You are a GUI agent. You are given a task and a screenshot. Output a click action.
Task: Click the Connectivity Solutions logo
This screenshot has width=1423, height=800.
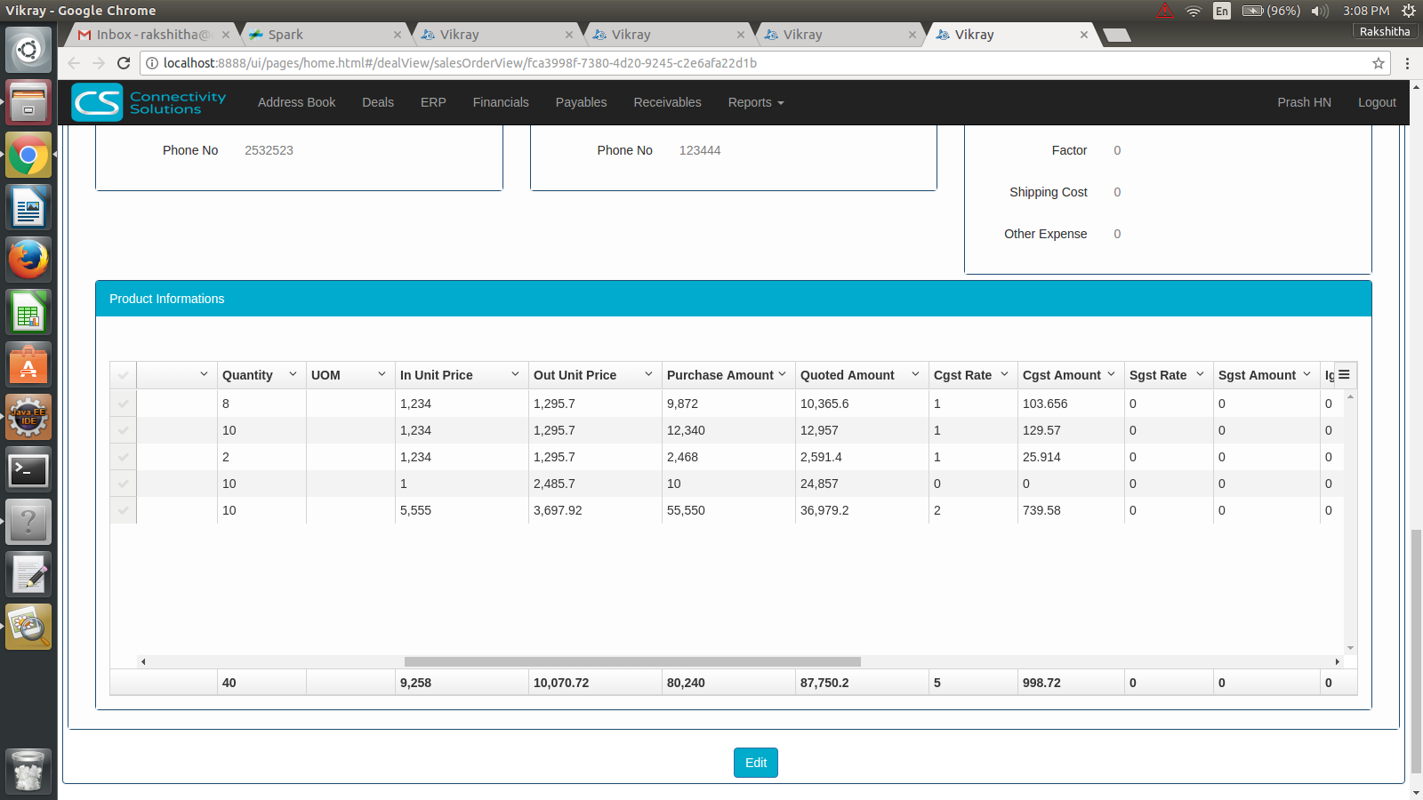149,102
